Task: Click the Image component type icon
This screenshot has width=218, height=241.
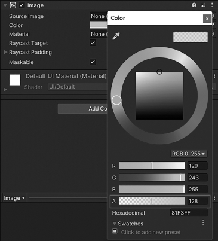Action: [13, 5]
